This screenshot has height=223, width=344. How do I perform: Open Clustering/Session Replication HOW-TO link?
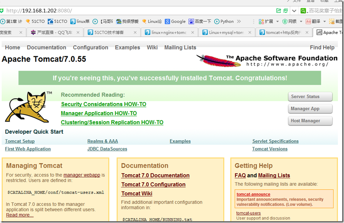112,122
